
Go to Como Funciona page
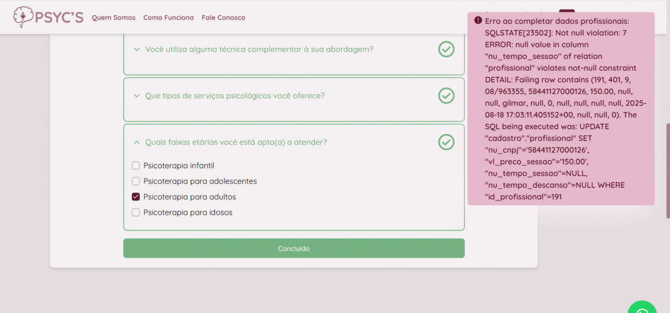pyautogui.click(x=168, y=17)
